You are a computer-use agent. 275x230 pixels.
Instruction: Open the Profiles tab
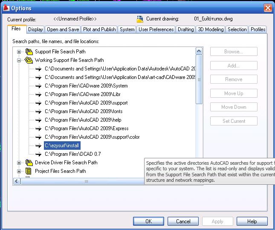point(258,29)
